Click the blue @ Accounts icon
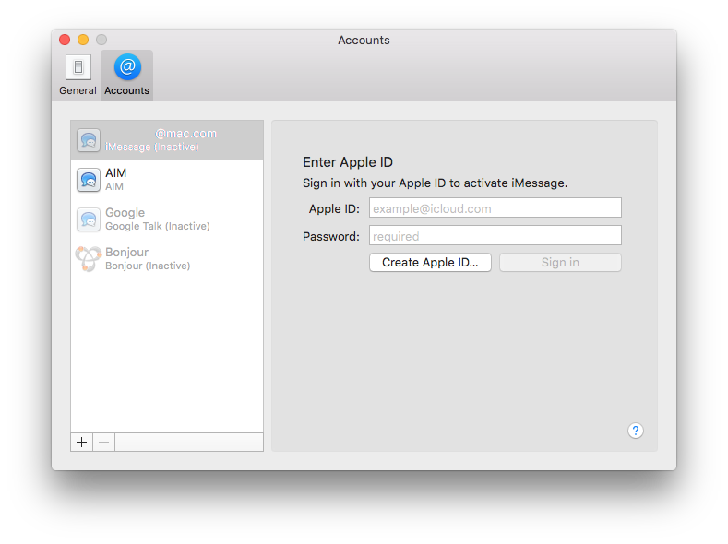This screenshot has height=544, width=728. pos(127,67)
